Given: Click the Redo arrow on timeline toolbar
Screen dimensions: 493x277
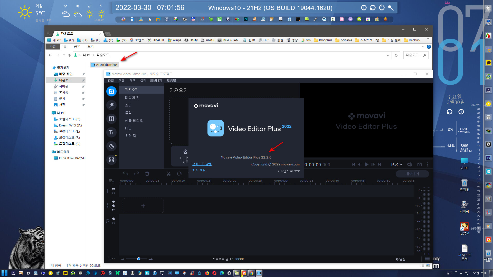Looking at the screenshot, I should (136, 174).
